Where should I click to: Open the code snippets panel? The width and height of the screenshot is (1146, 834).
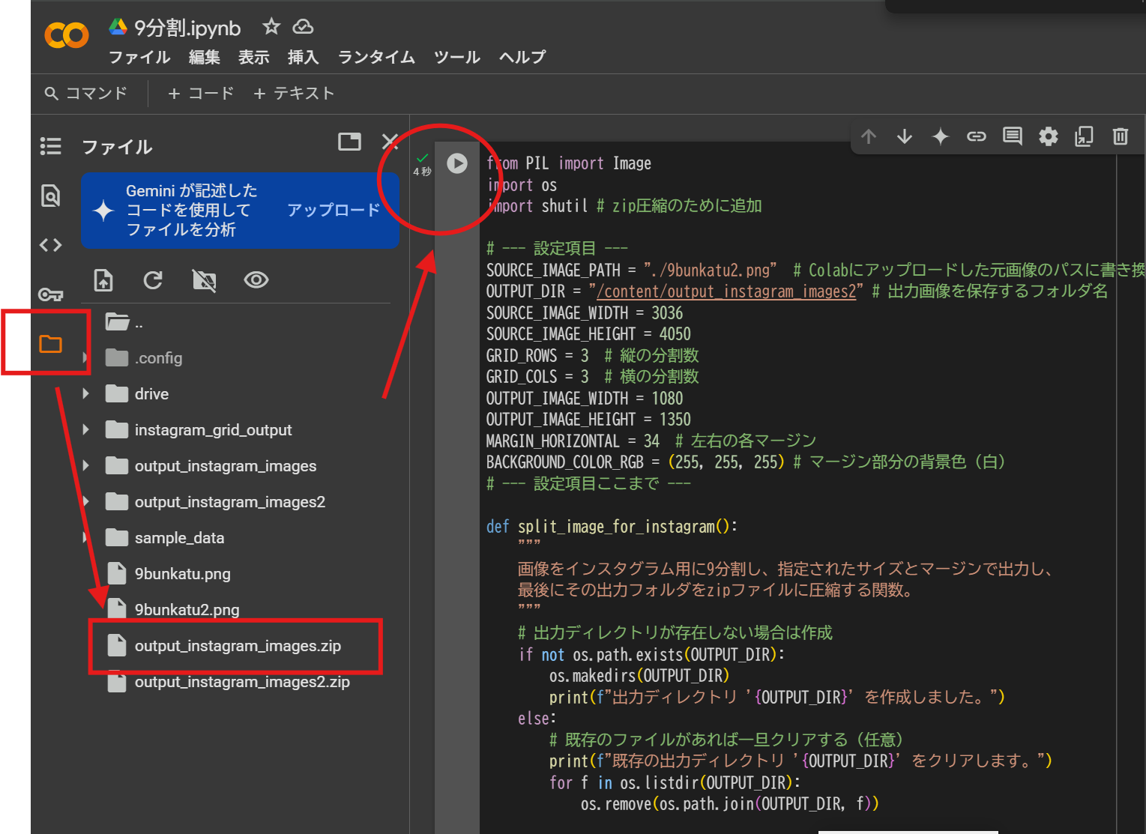pos(50,245)
